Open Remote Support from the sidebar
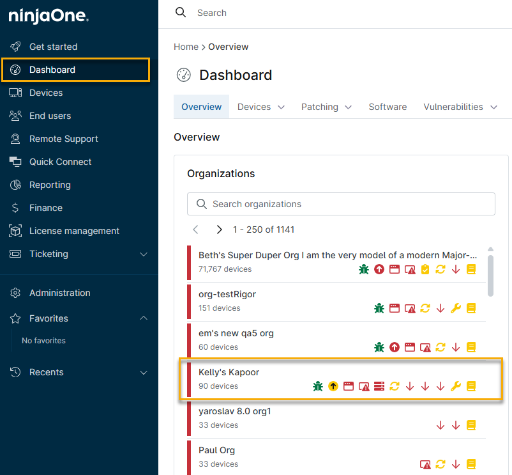The height and width of the screenshot is (475, 512). 63,139
